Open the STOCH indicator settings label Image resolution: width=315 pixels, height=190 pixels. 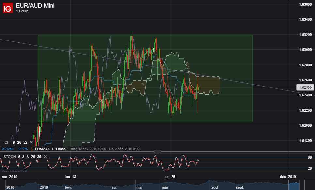(10, 157)
